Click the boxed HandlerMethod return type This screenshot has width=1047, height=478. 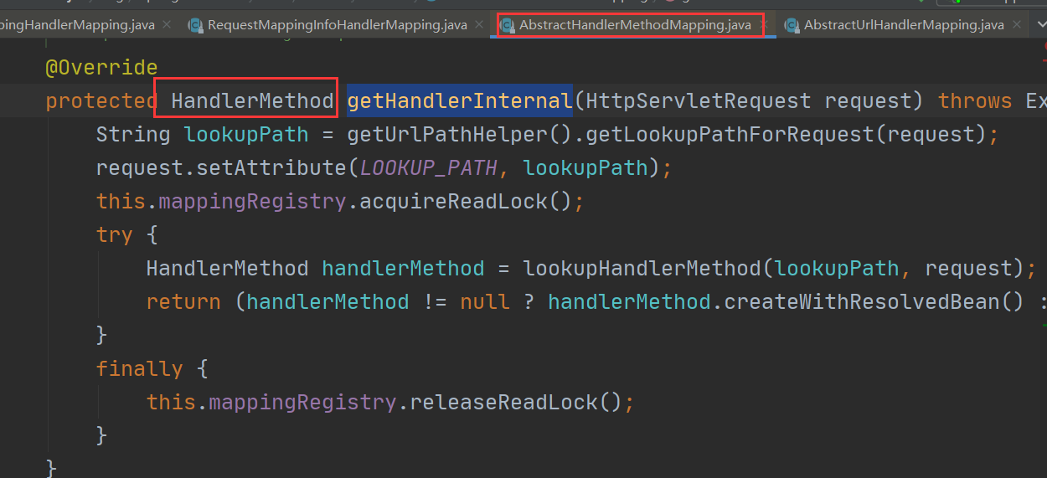pos(252,101)
